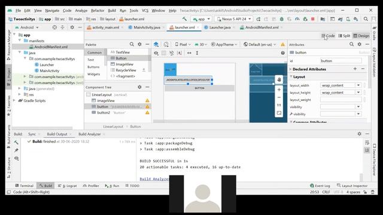Select the Buttons palette category

click(93, 67)
